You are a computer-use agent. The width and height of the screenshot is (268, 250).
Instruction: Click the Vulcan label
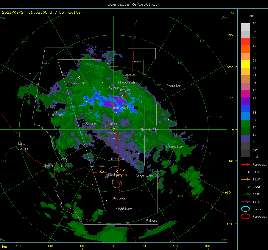[x=151, y=221]
